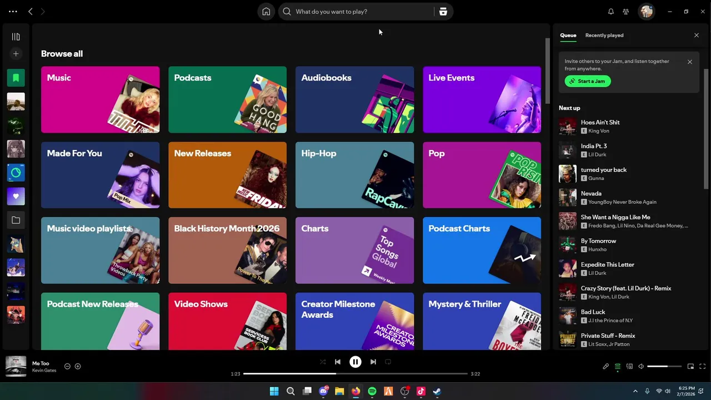The height and width of the screenshot is (400, 711).
Task: Mute audio with the speaker icon
Action: click(641, 367)
